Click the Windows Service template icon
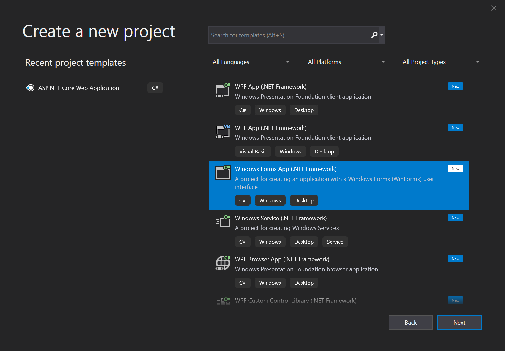The height and width of the screenshot is (351, 505). coord(223,221)
